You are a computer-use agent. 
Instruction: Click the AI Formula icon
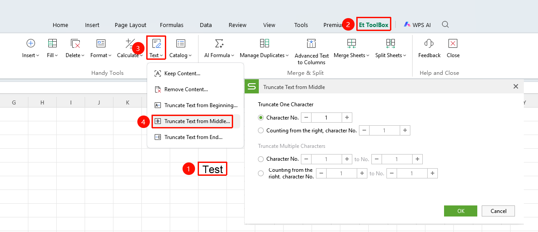click(219, 43)
